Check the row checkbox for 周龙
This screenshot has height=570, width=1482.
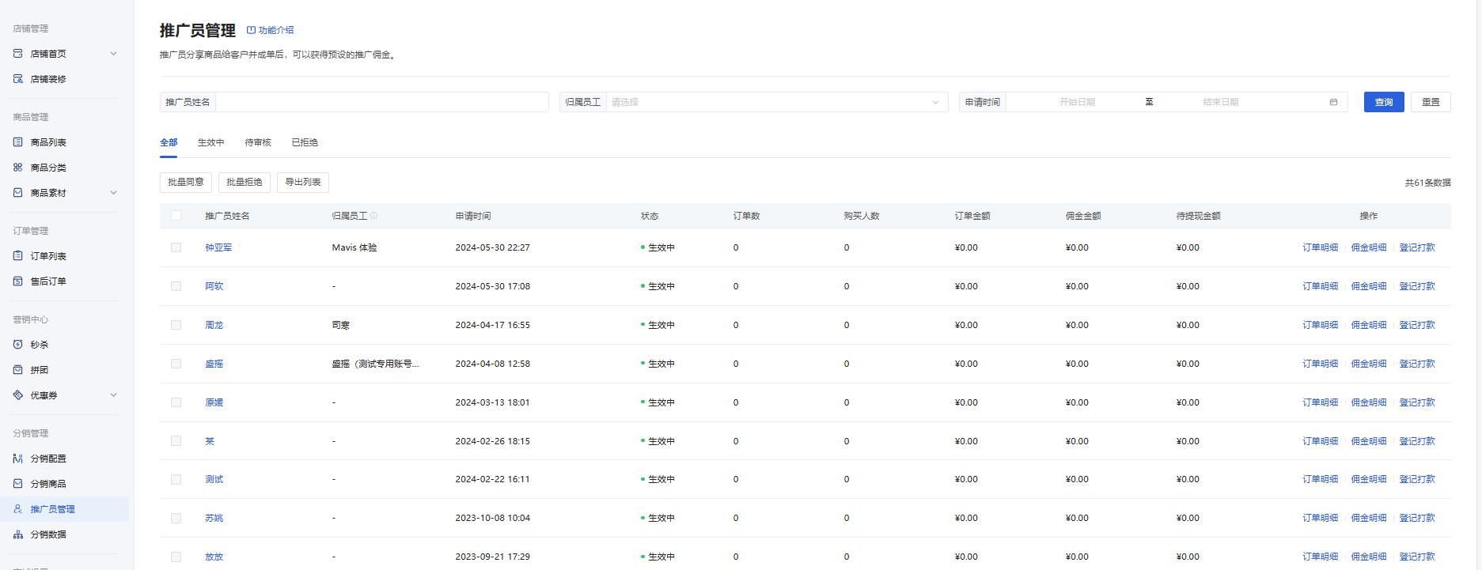tap(176, 325)
